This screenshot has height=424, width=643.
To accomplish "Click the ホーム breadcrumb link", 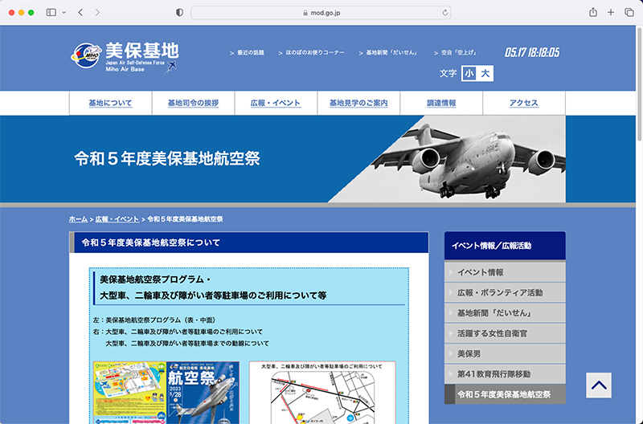I will click(x=78, y=219).
